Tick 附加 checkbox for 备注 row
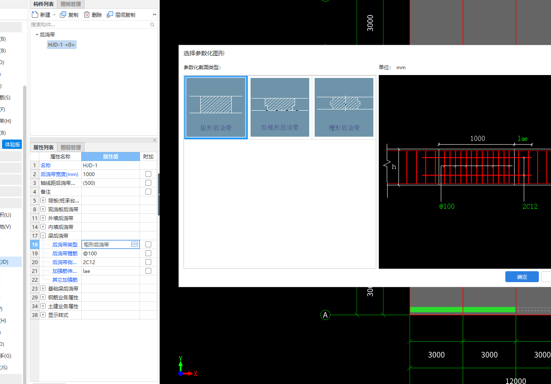Image resolution: width=551 pixels, height=384 pixels. 148,192
